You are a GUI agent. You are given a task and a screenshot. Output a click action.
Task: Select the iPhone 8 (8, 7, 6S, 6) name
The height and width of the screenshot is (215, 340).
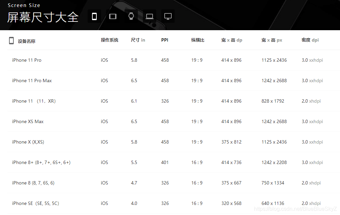[x=33, y=183]
